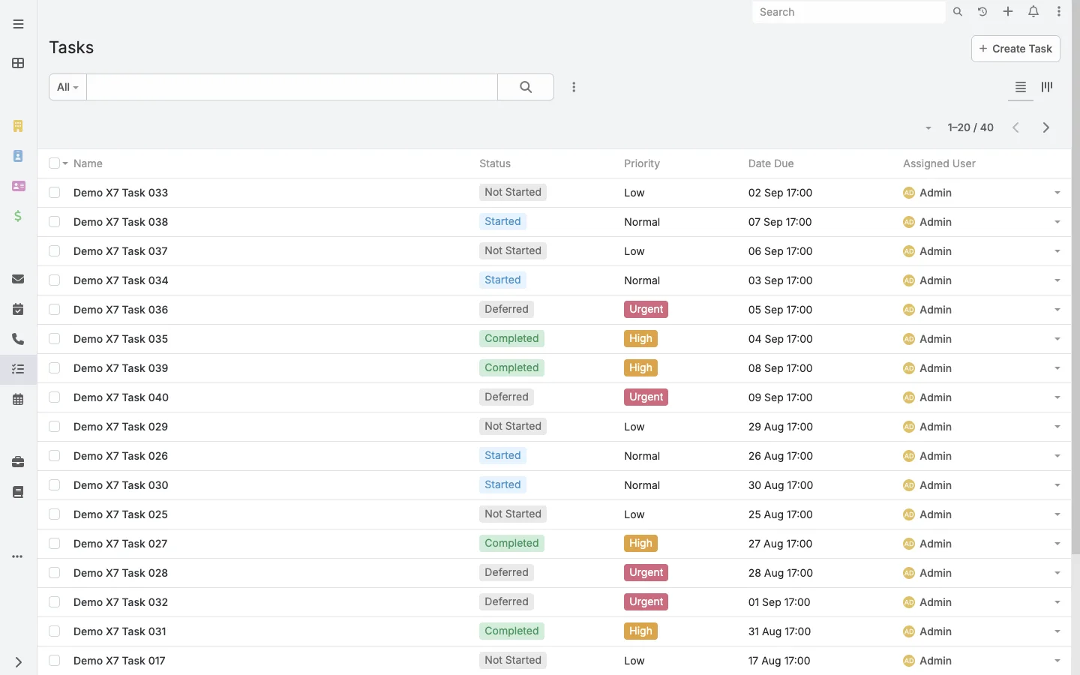This screenshot has width=1080, height=675.
Task: Sort by Priority column header
Action: (642, 163)
